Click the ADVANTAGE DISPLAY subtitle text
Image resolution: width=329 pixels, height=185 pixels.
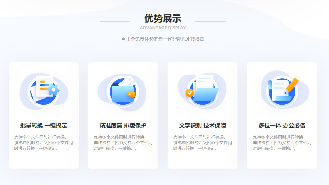point(163,28)
